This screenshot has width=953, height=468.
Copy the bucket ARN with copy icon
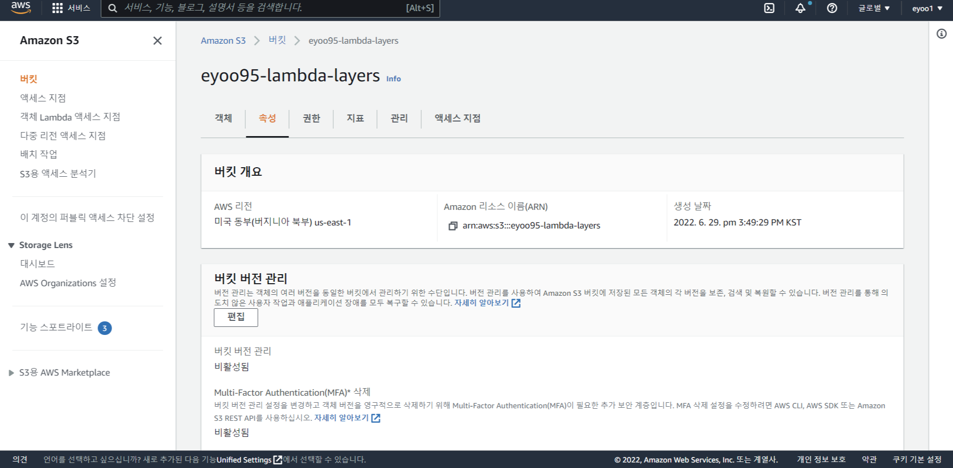pyautogui.click(x=453, y=226)
